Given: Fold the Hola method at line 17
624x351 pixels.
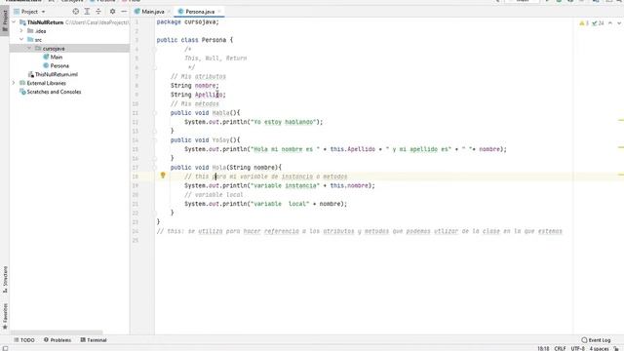Looking at the screenshot, I should pyautogui.click(x=154, y=168).
